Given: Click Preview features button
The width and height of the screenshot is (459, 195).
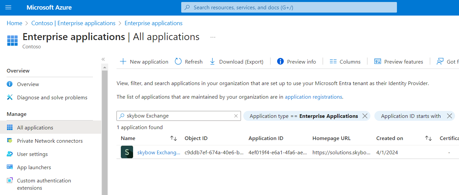Looking at the screenshot, I should click(x=399, y=62).
